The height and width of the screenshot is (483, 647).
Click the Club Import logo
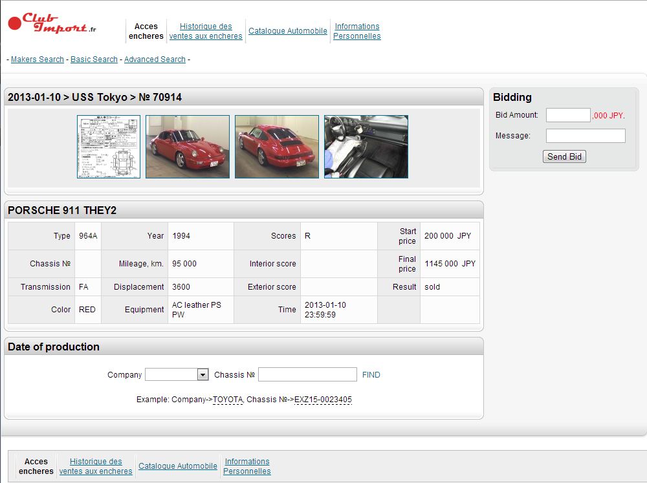[x=52, y=23]
